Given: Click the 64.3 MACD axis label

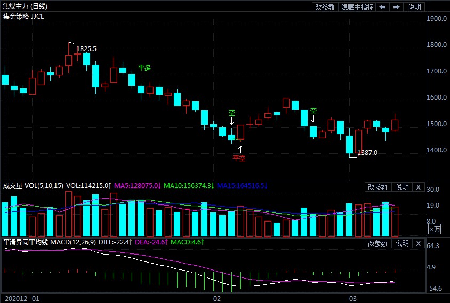Looking at the screenshot, I should pos(433,246).
